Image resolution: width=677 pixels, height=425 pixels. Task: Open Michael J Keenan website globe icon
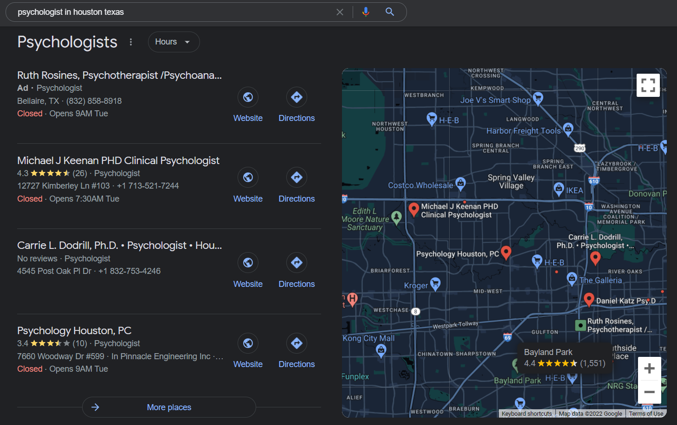coord(248,178)
